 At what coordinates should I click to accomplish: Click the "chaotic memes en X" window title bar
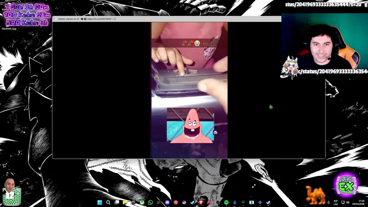tap(167, 19)
